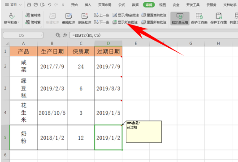This screenshot has height=162, width=238.
Task: Click header cell 产品
Action: click(23, 51)
